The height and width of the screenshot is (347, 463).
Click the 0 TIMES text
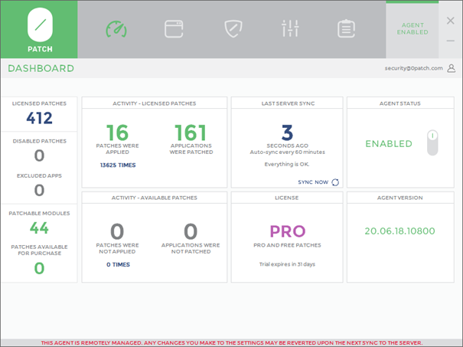(118, 264)
